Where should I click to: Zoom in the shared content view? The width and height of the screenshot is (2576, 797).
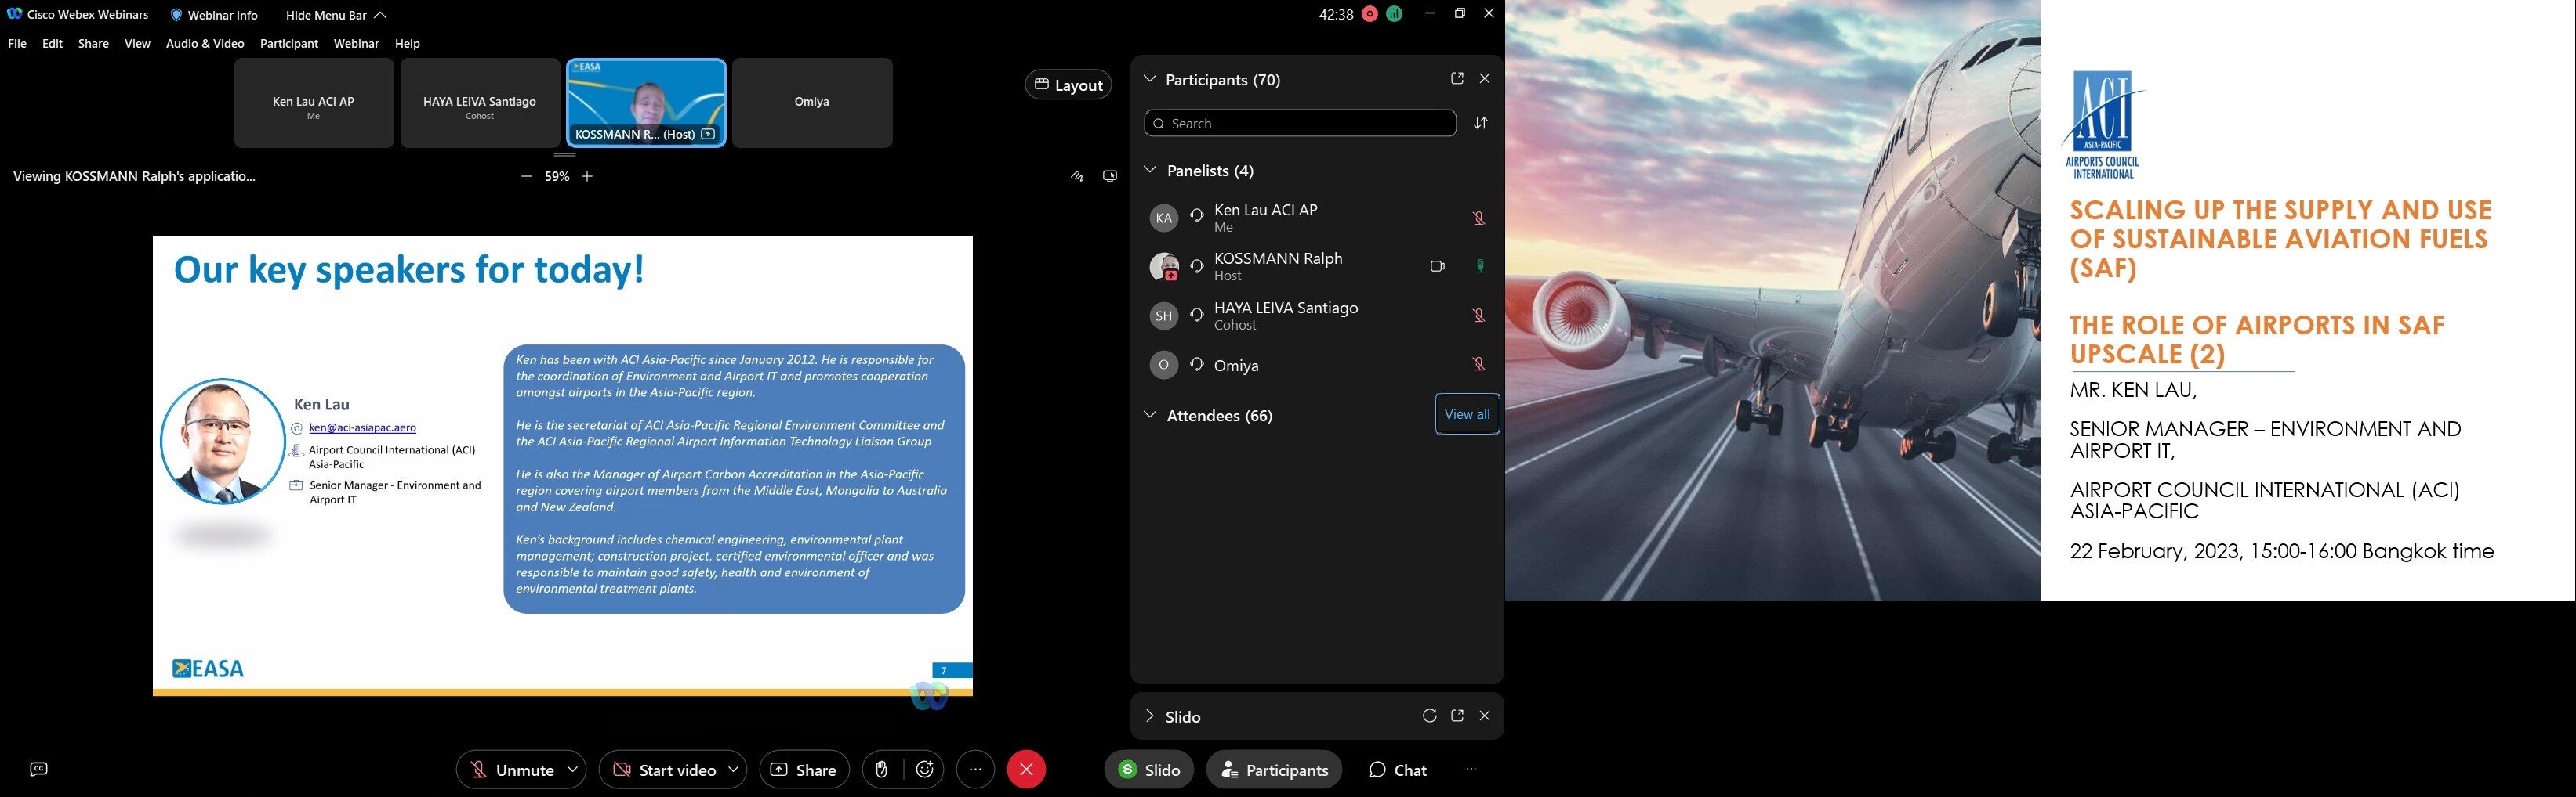pos(587,177)
